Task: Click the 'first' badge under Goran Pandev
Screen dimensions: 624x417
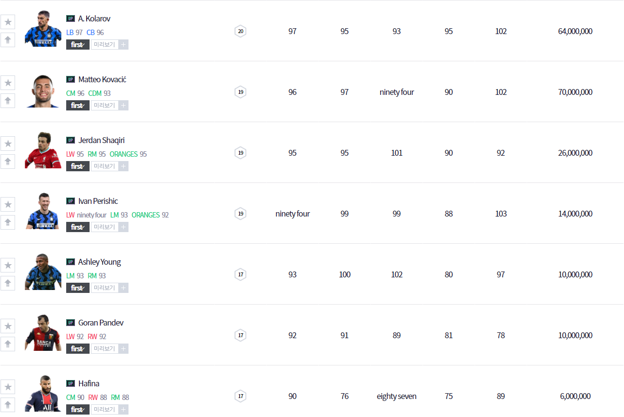Action: pos(78,349)
